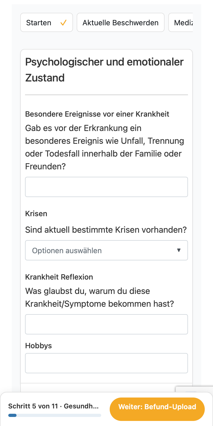Click the Hobbys field label

pos(39,346)
